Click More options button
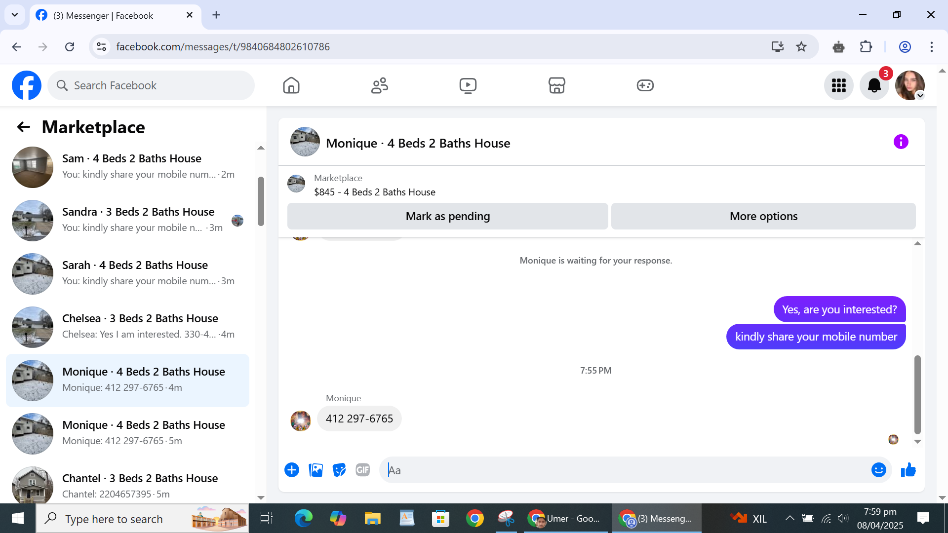Screen dimensions: 948x533 [763, 216]
